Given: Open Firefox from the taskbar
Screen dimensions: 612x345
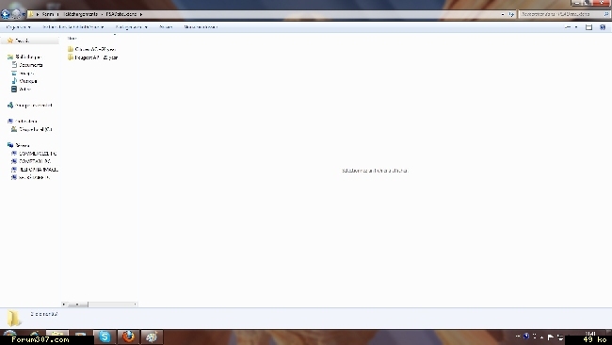Looking at the screenshot, I should [128, 337].
